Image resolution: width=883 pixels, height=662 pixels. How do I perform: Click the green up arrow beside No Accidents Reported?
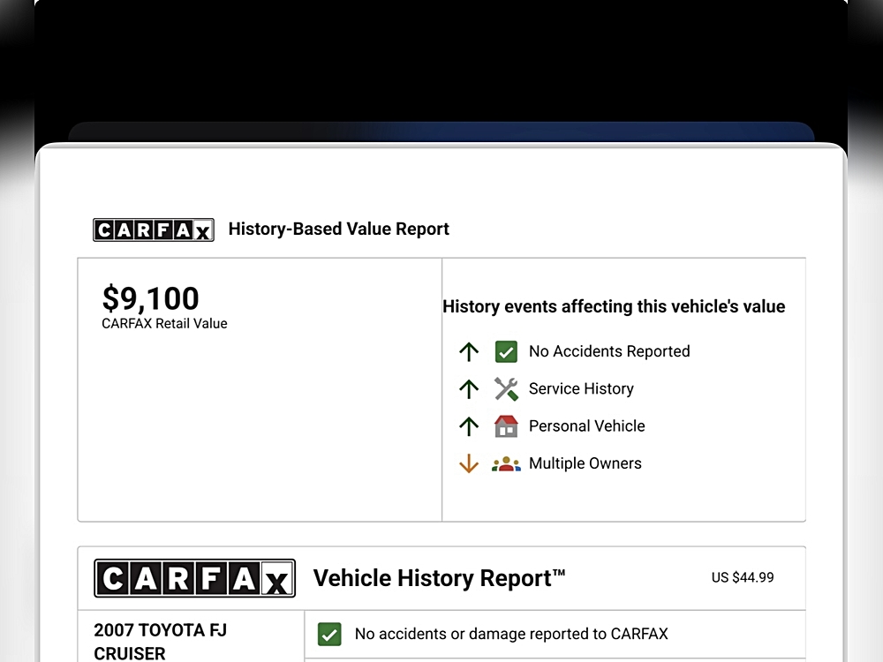(x=469, y=352)
